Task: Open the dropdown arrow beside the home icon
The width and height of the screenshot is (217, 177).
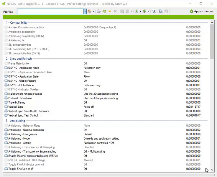Action: pos(93,11)
